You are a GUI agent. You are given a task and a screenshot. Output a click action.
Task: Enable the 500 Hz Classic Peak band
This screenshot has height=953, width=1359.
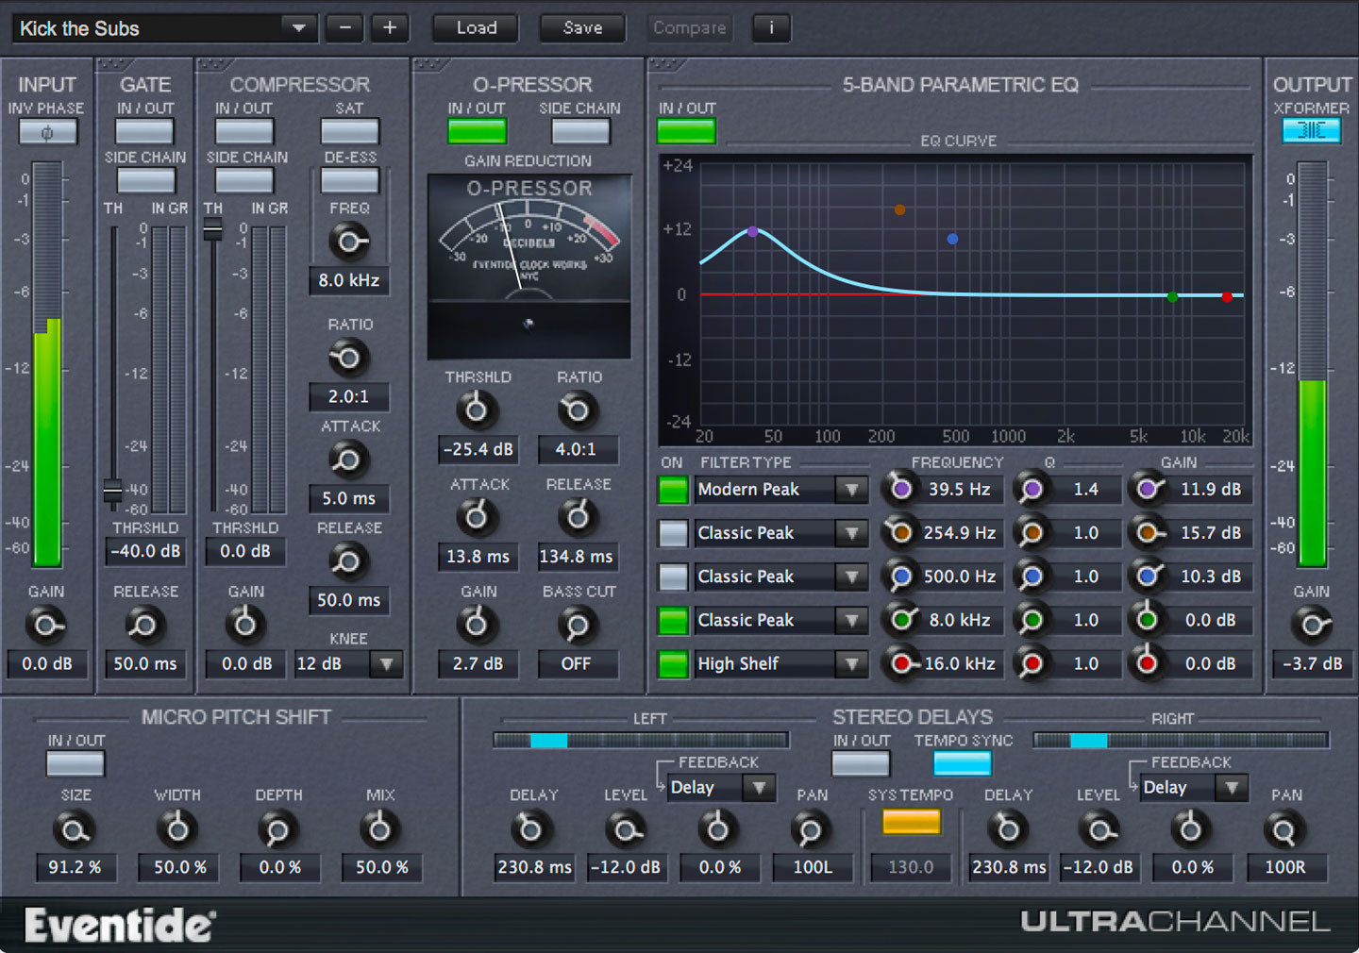pyautogui.click(x=673, y=577)
